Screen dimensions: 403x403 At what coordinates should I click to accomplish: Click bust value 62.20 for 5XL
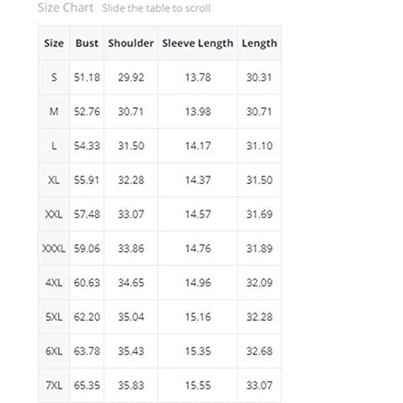(87, 317)
